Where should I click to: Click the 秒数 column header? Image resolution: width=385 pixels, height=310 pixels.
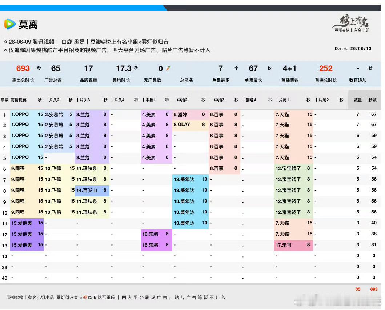coord(373,100)
